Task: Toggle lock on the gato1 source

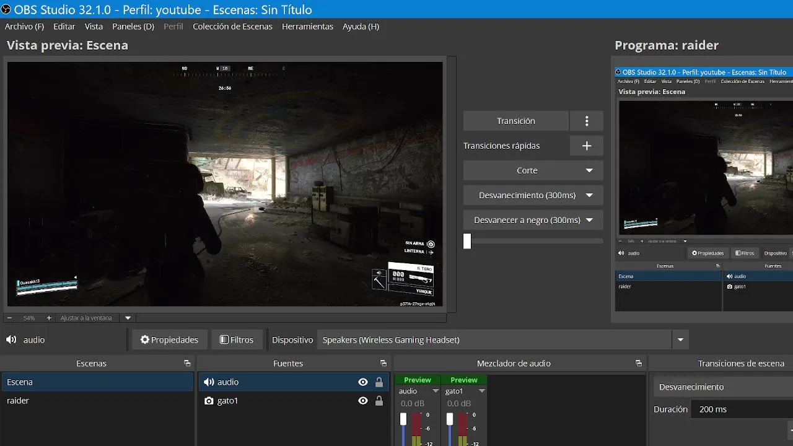Action: (x=379, y=401)
